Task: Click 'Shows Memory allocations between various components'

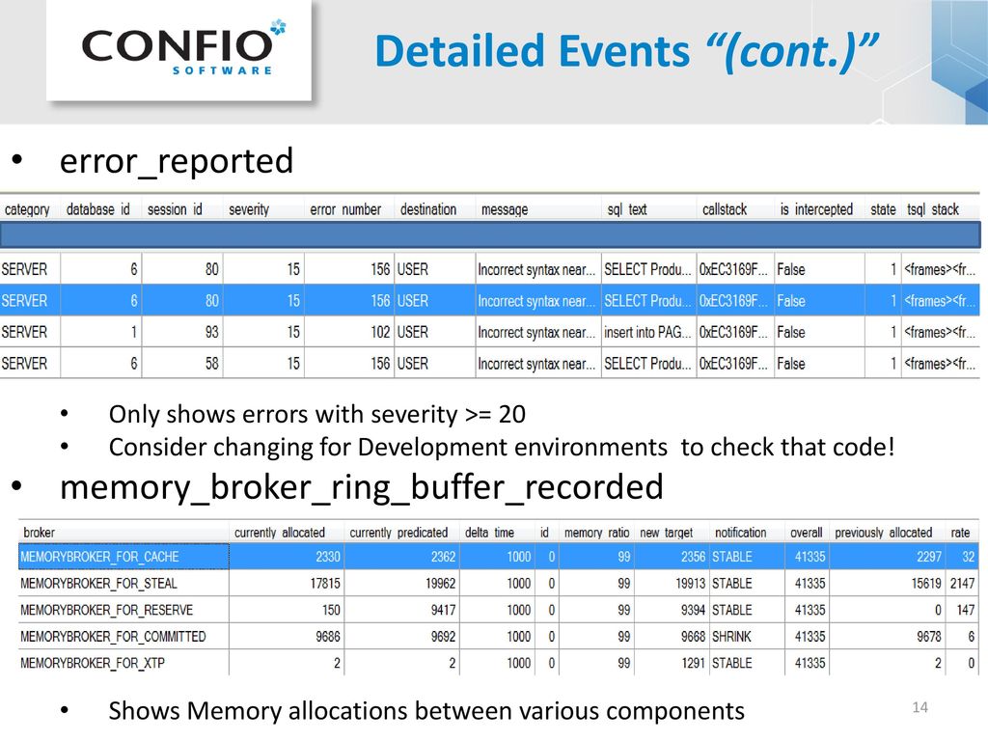Action: pyautogui.click(x=426, y=711)
